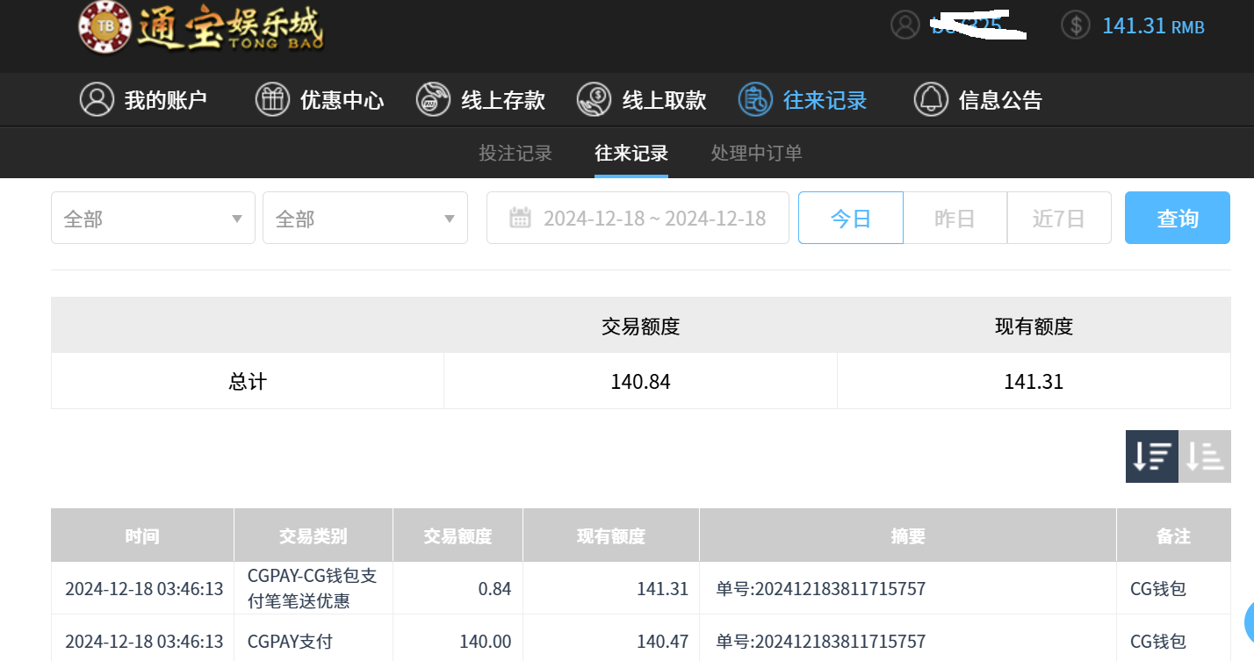Switch to the 投注记录 tab
The image size is (1254, 661).
click(x=515, y=154)
